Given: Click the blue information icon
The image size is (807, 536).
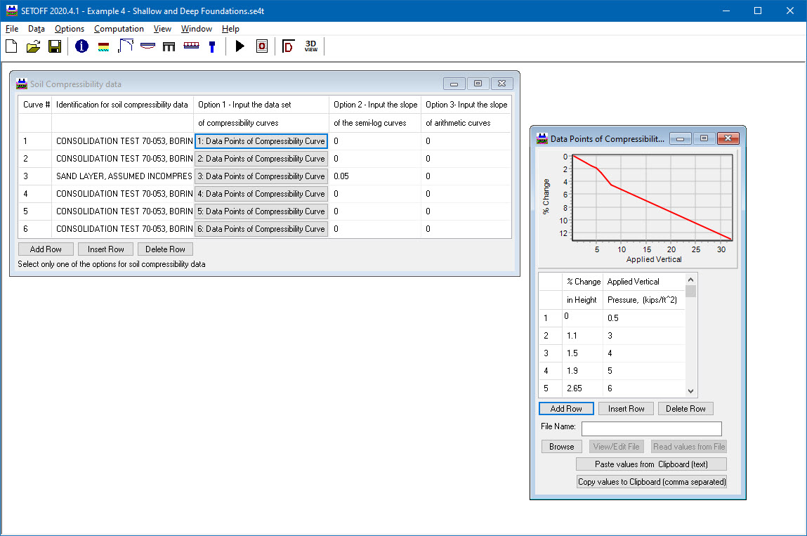Looking at the screenshot, I should click(x=81, y=47).
